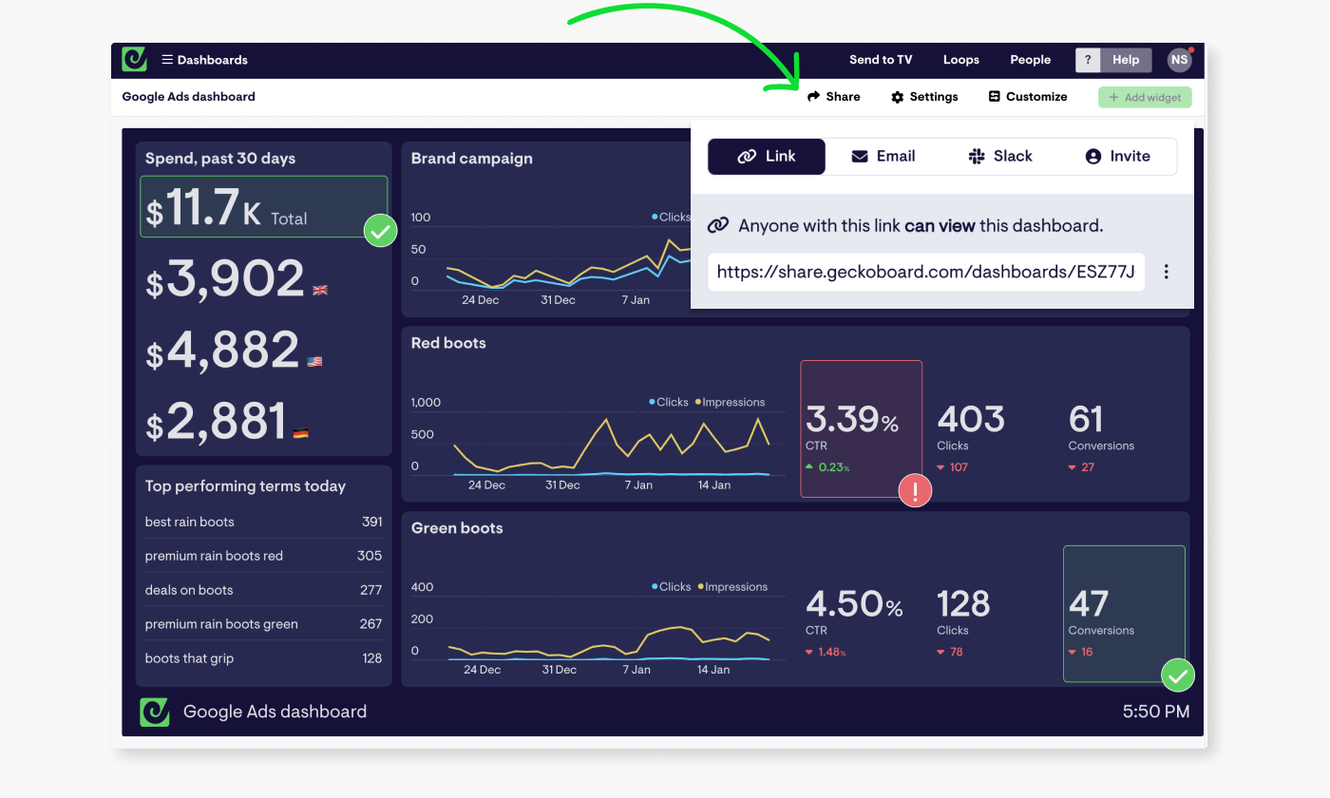Select the Link tab in the share panel
The height and width of the screenshot is (798, 1330).
(766, 156)
